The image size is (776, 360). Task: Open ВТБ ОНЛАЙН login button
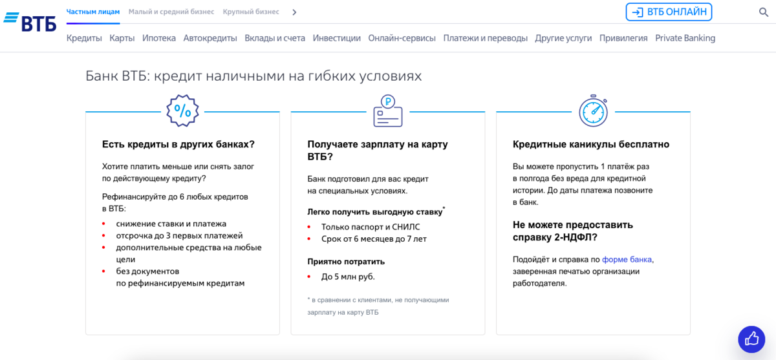[x=669, y=12]
